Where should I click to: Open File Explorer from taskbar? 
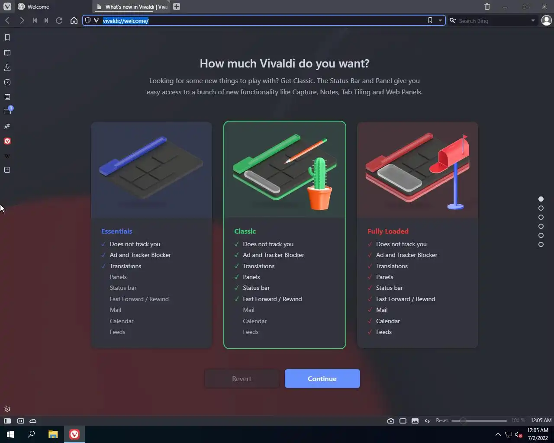pyautogui.click(x=53, y=434)
